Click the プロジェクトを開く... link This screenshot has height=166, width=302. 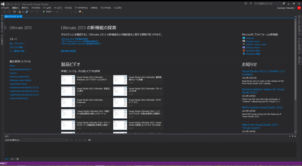click(x=17, y=47)
